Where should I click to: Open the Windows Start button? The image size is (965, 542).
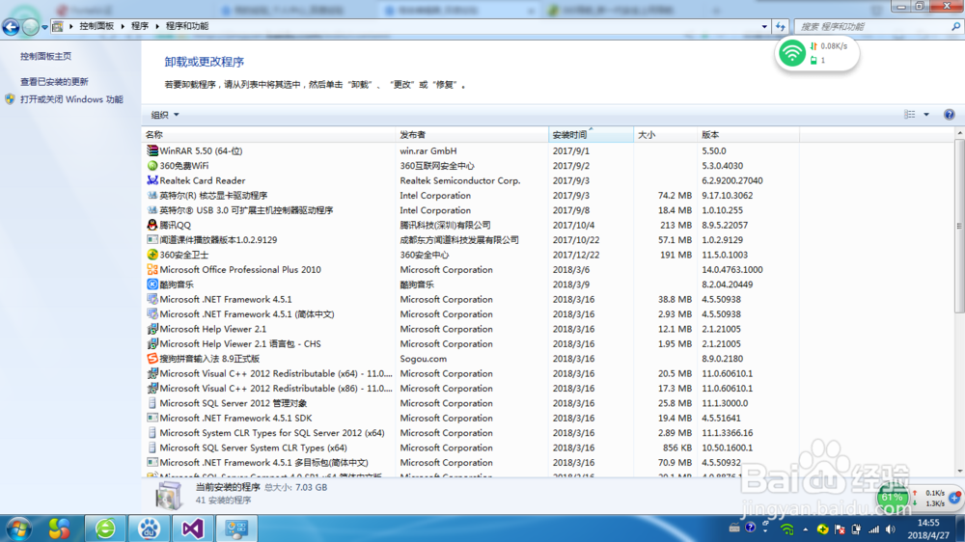coord(17,528)
